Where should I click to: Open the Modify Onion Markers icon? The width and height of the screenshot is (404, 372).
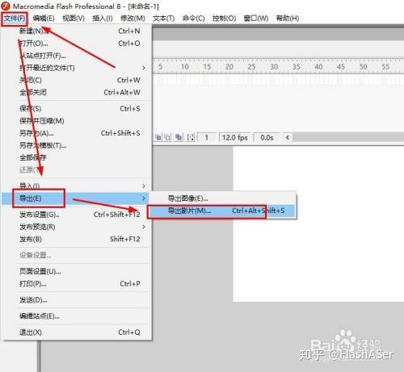pos(191,137)
